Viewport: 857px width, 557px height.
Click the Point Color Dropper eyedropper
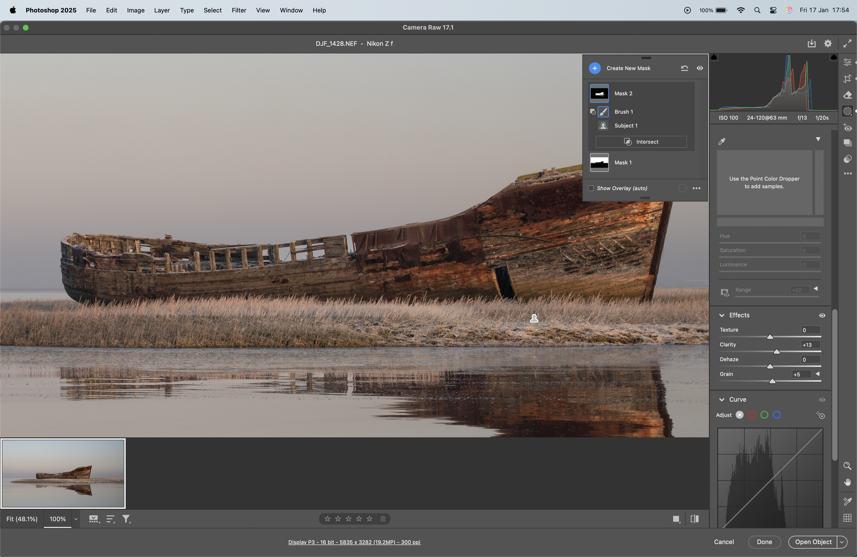722,142
